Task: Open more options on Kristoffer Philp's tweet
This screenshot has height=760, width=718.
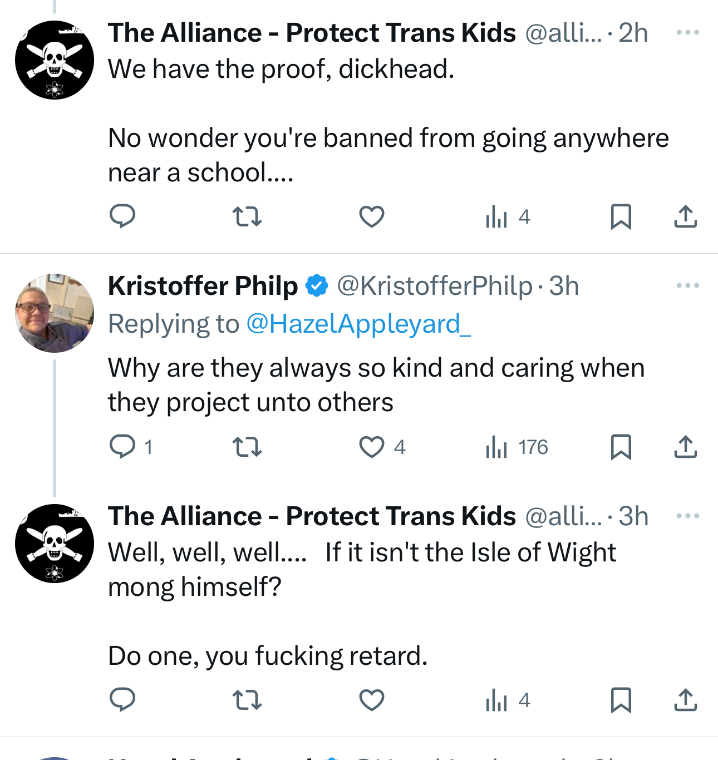Action: point(687,286)
